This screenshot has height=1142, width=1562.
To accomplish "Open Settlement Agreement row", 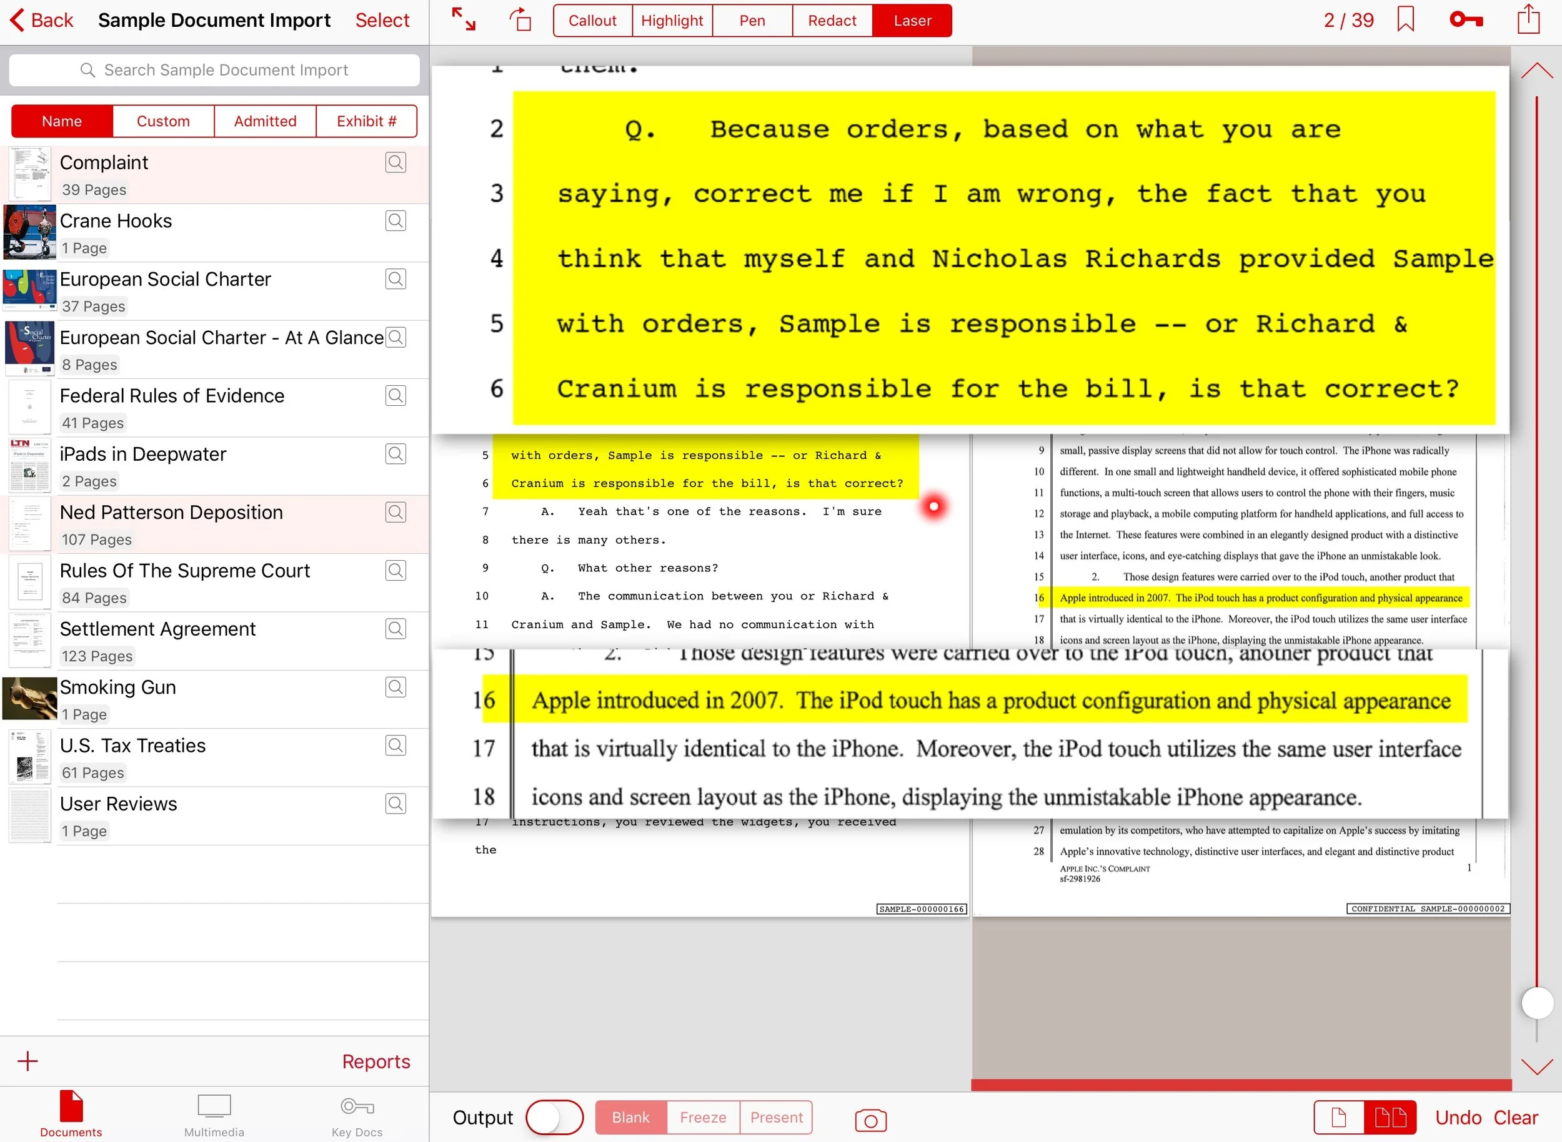I will (214, 641).
